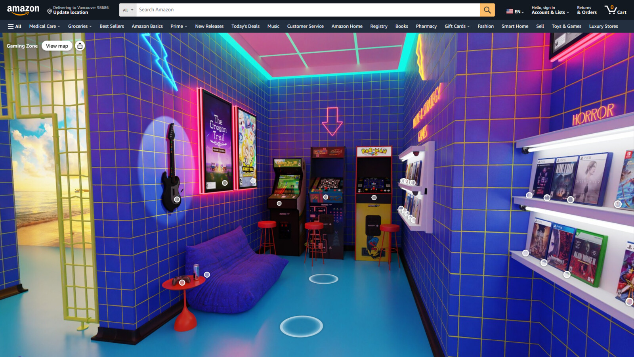Select the purple bean sofa hotspot
The image size is (634, 357).
[x=207, y=274]
